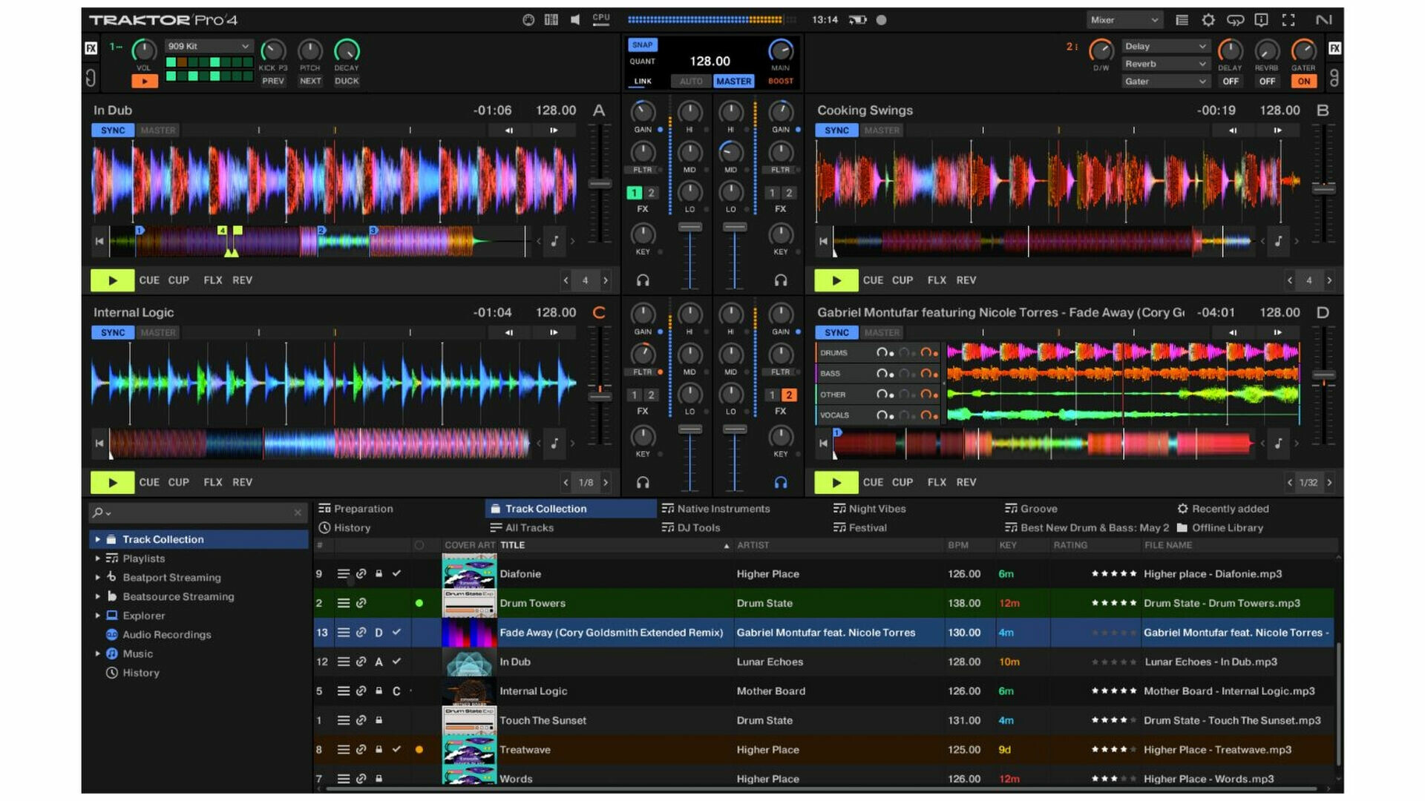Screen dimensions: 1425x801
Task: Open the Offline Library favorite tab
Action: pyautogui.click(x=1220, y=528)
